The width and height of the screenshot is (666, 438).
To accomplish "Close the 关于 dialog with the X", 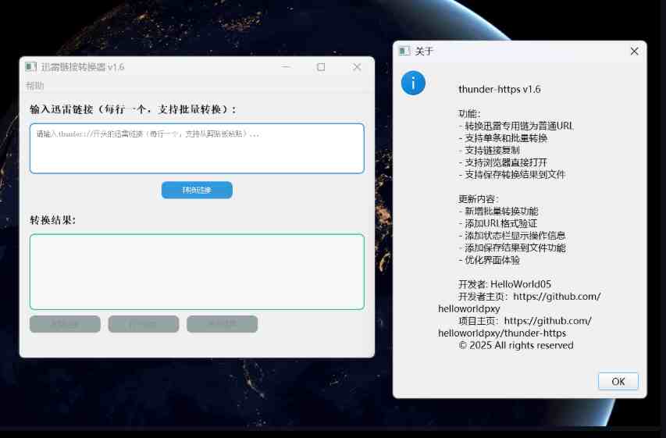I will coord(634,51).
